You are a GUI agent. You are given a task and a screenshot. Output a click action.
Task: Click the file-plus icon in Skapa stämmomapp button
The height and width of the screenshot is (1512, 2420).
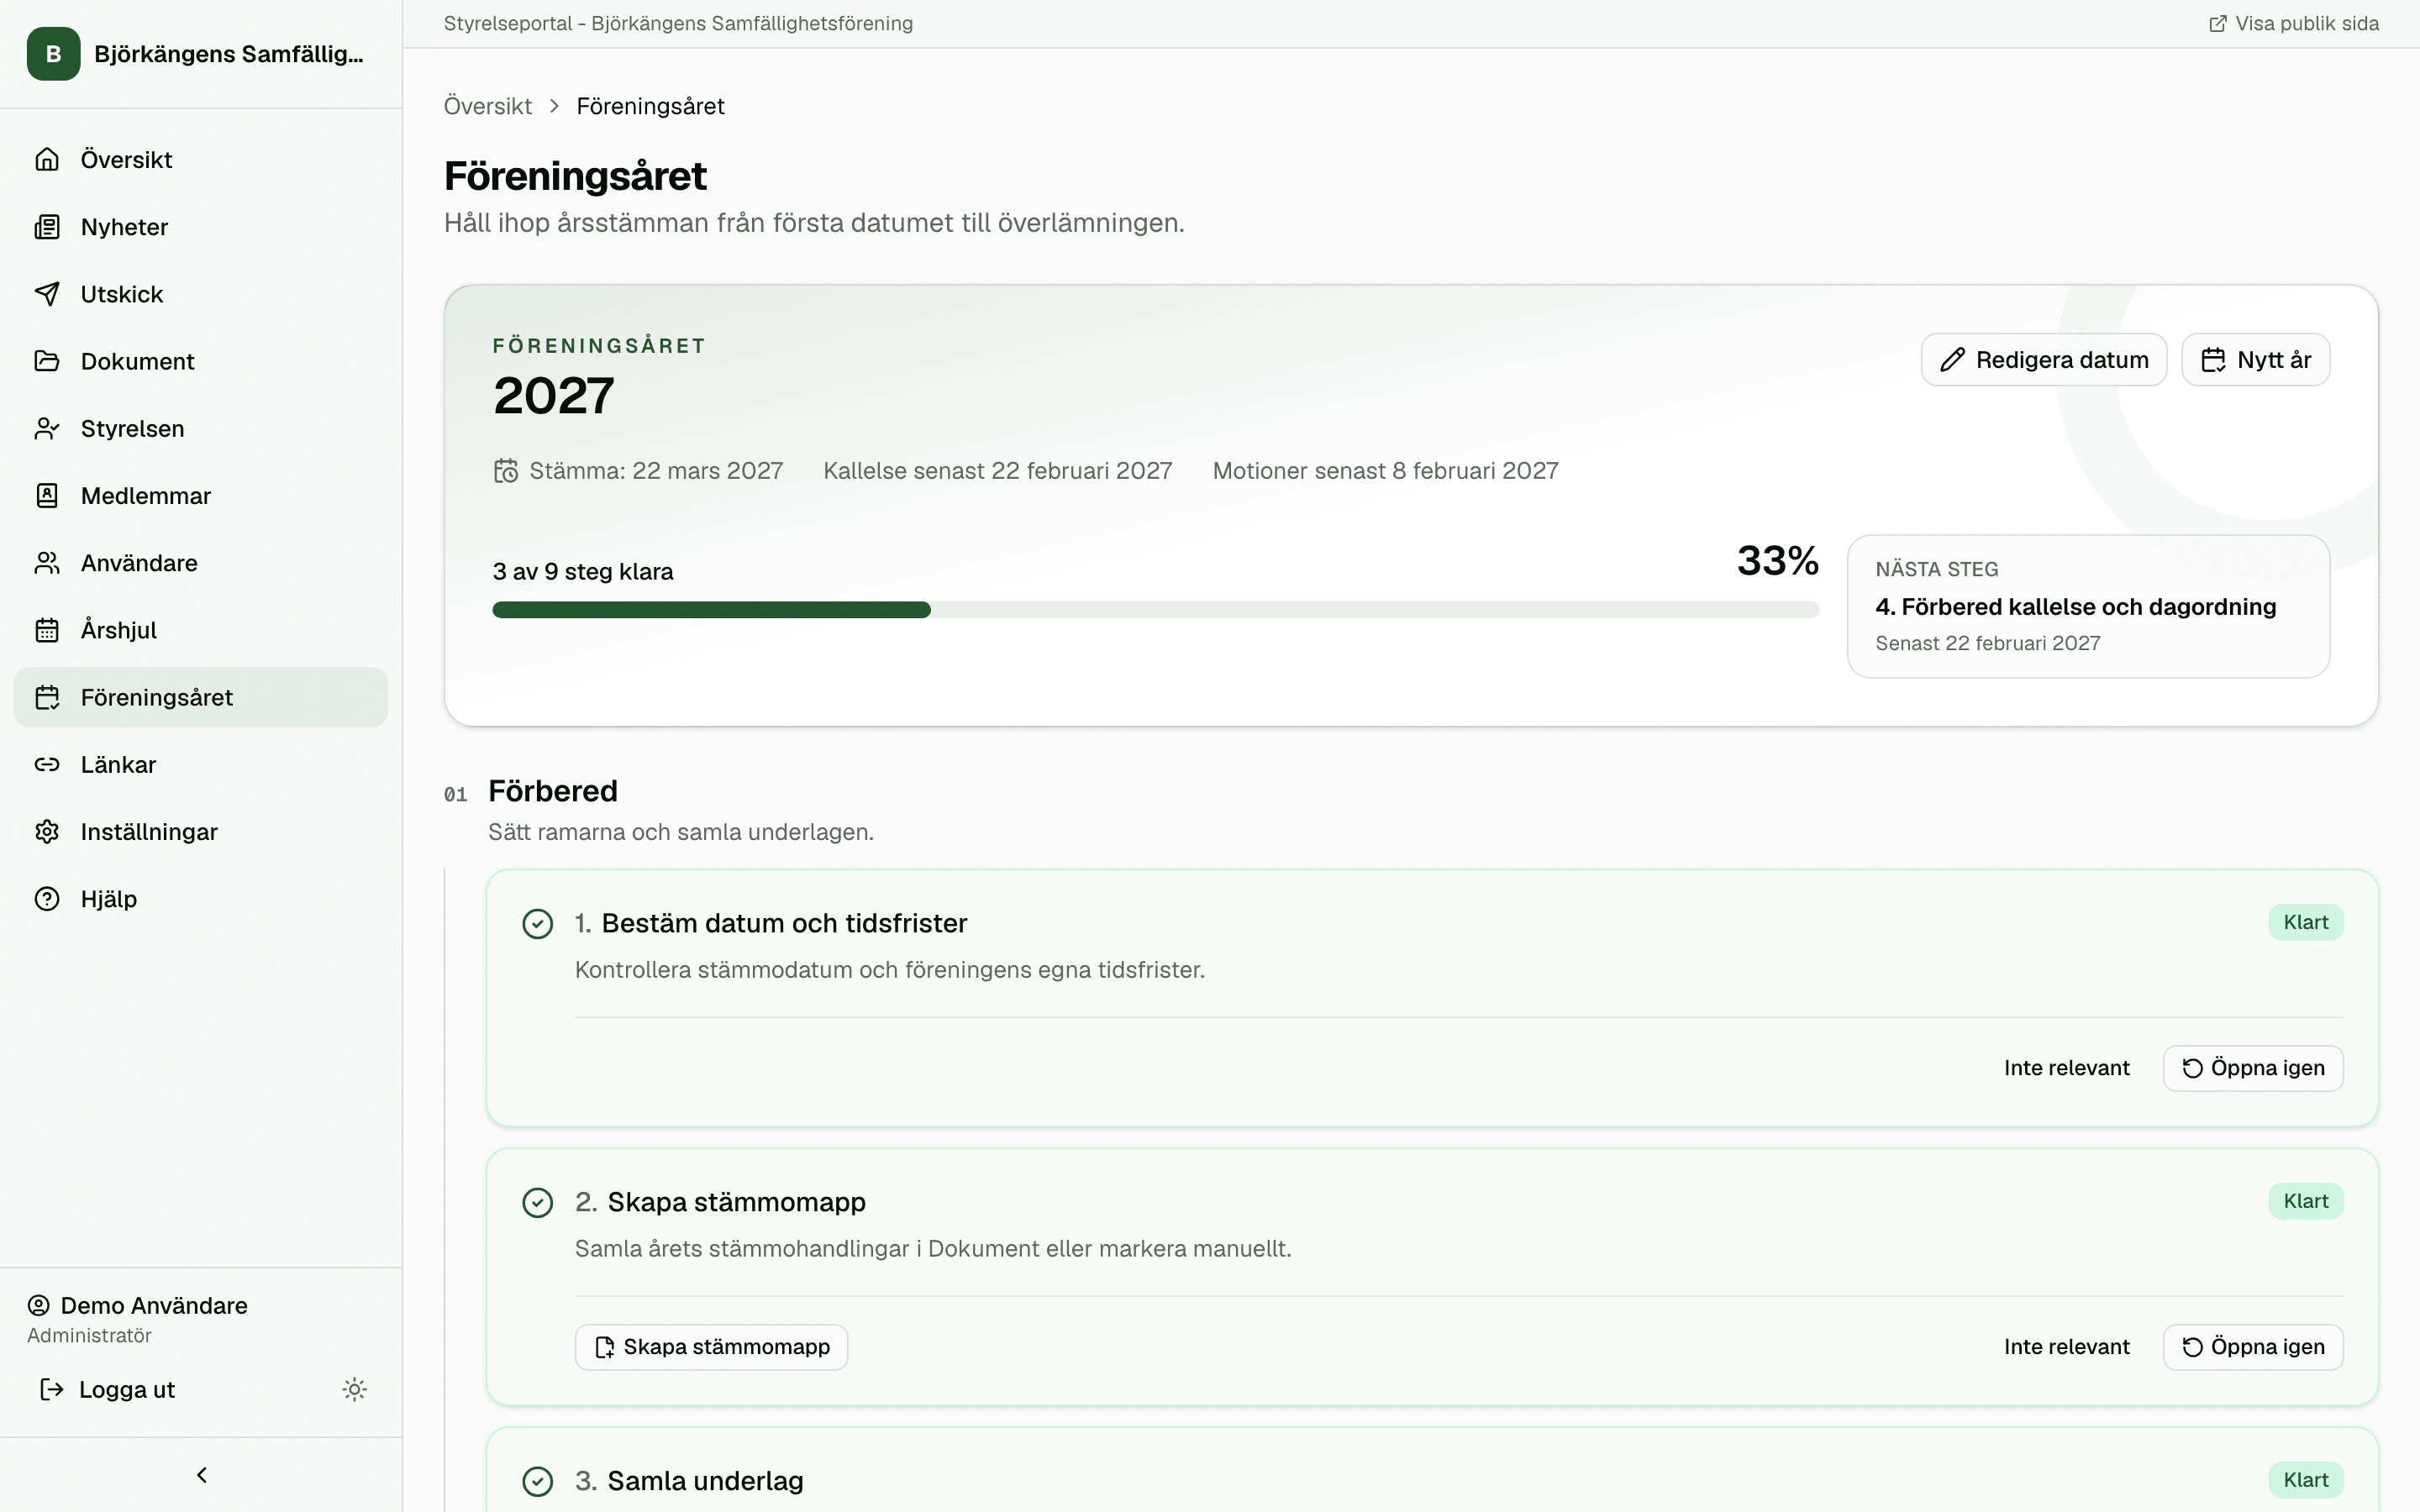tap(604, 1348)
